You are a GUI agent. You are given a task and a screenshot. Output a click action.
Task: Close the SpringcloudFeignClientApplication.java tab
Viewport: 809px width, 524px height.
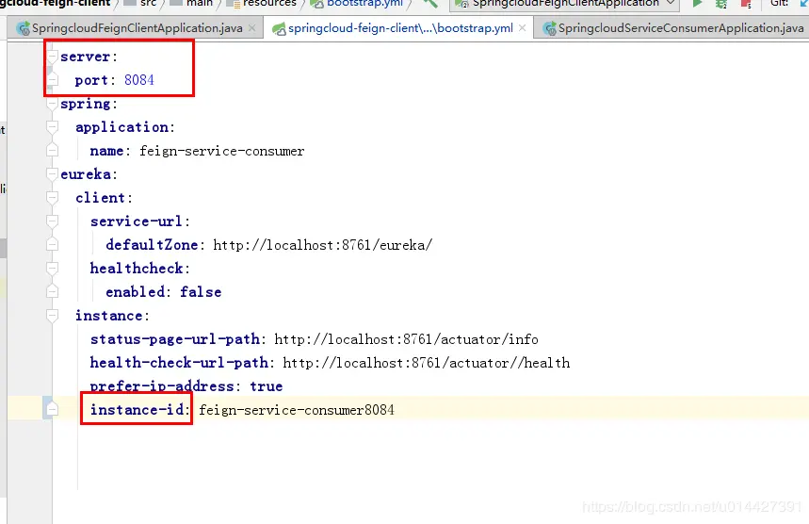tap(251, 28)
